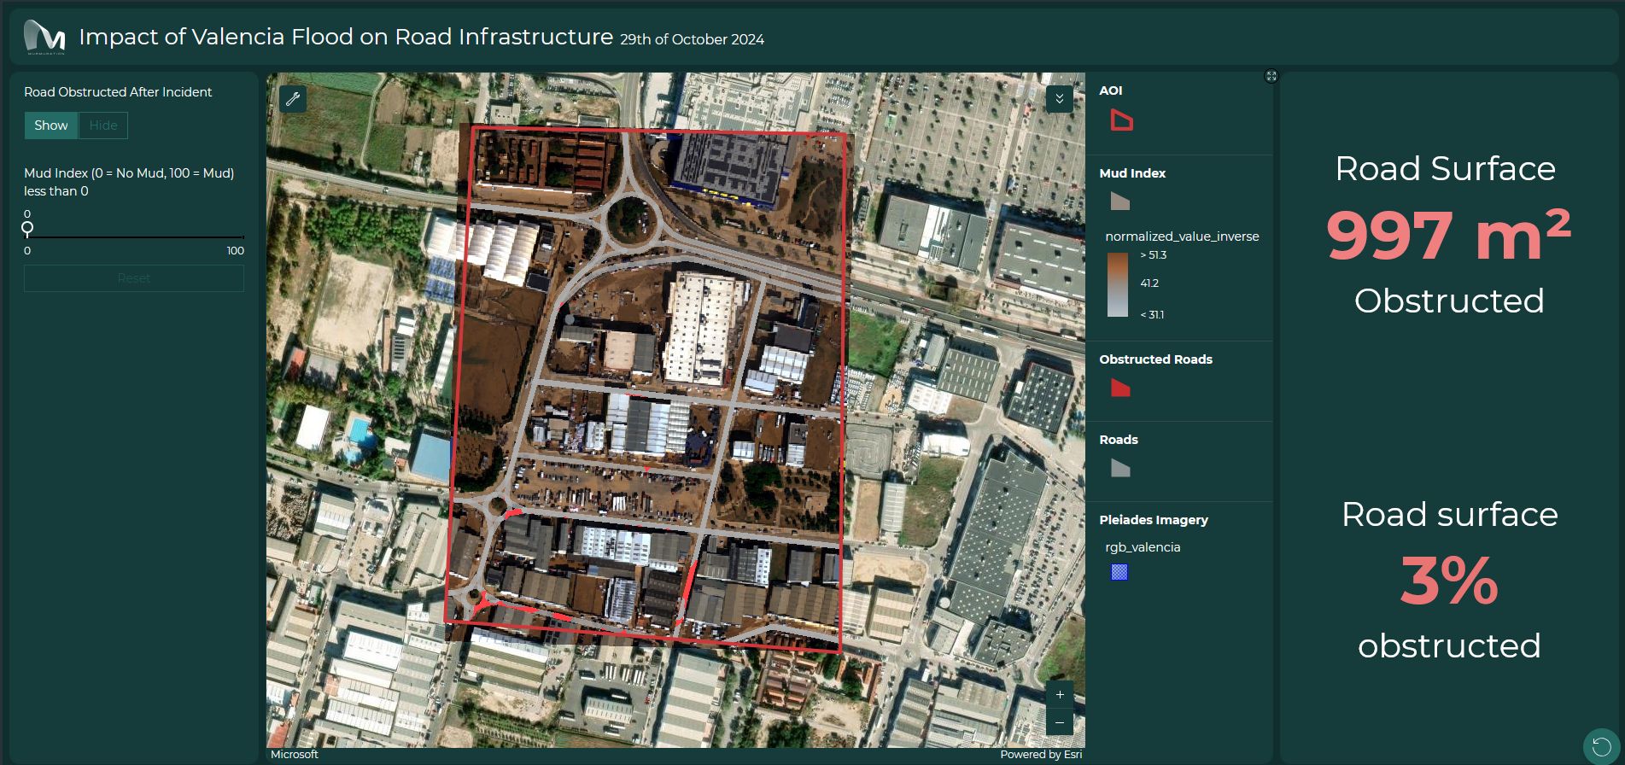Click the Microsoft attribution text on map

tap(295, 755)
